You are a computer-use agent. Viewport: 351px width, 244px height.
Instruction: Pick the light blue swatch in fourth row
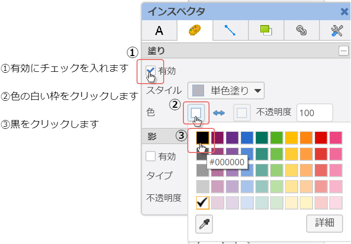coord(247,186)
